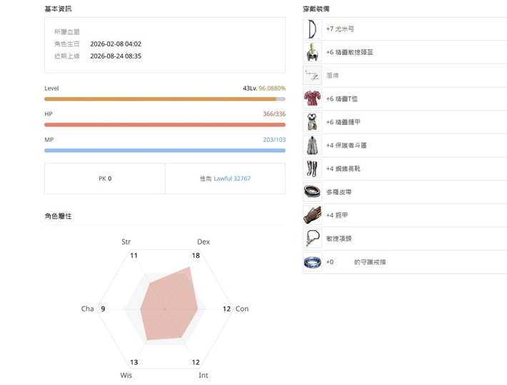
Task: Click the +7 bow item name text
Action: [x=340, y=29]
